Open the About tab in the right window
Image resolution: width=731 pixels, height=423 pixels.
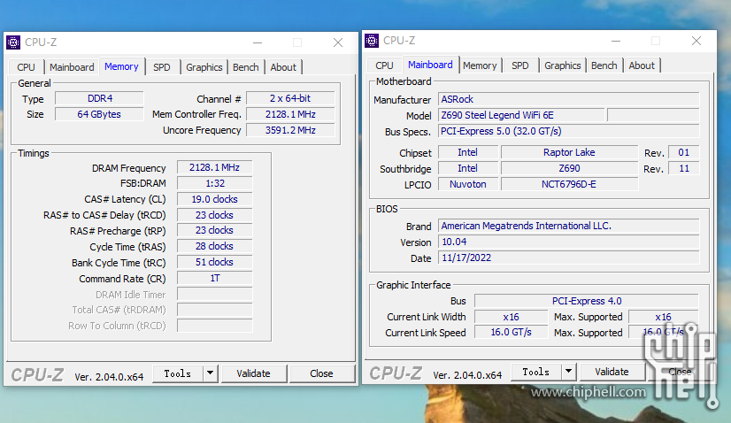pyautogui.click(x=642, y=65)
